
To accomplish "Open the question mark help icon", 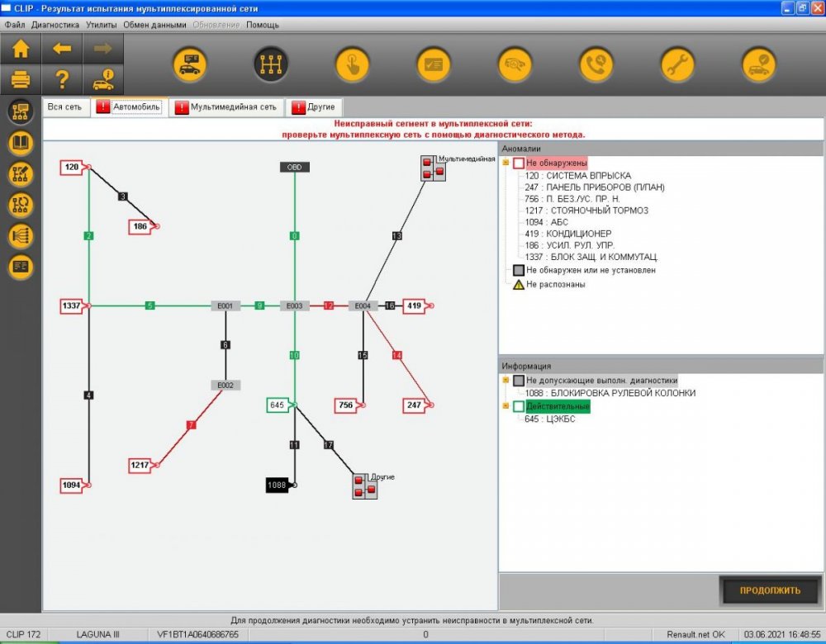I will tap(62, 79).
